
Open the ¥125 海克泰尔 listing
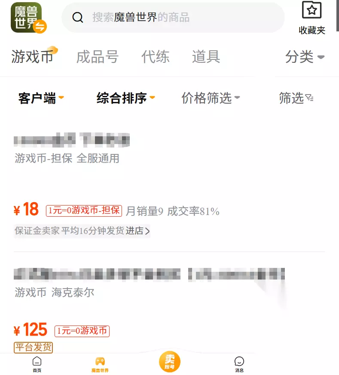coord(169,308)
